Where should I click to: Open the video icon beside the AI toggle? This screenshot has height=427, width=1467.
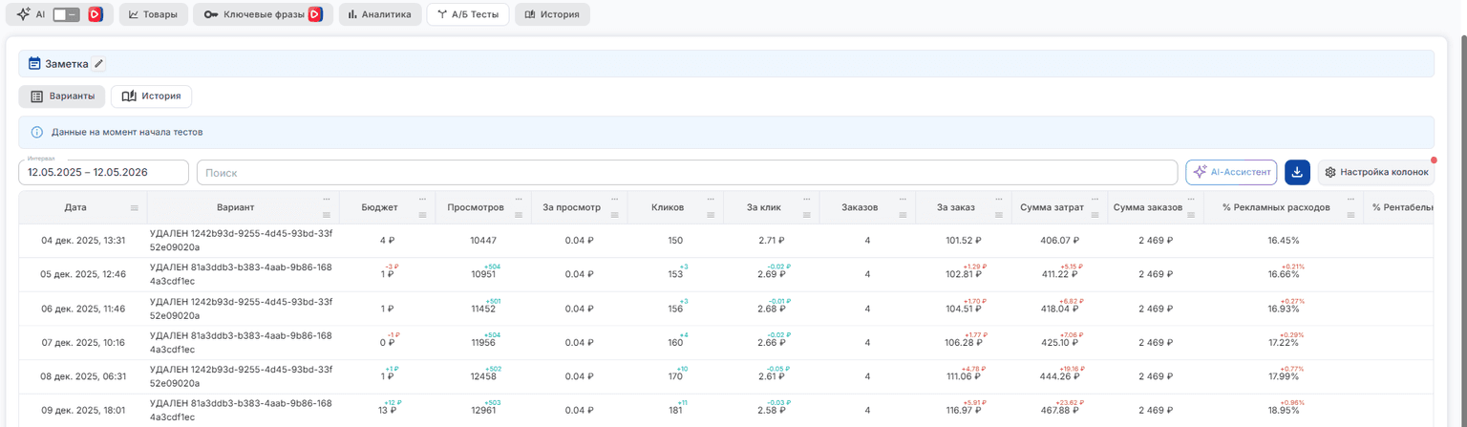pos(95,14)
